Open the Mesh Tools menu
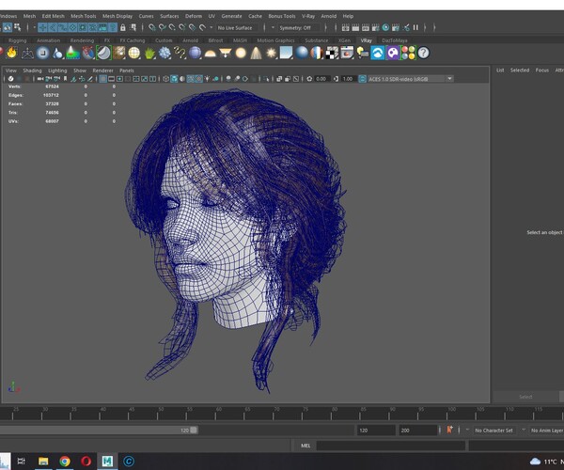The width and height of the screenshot is (564, 470). click(83, 16)
